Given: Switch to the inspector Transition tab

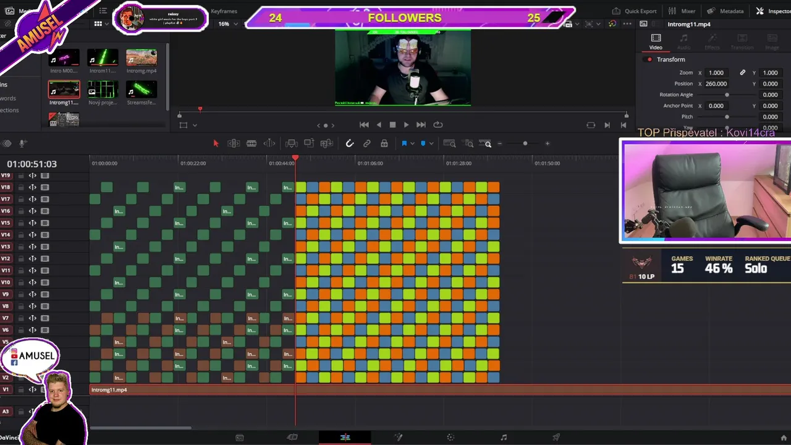Looking at the screenshot, I should pyautogui.click(x=742, y=42).
